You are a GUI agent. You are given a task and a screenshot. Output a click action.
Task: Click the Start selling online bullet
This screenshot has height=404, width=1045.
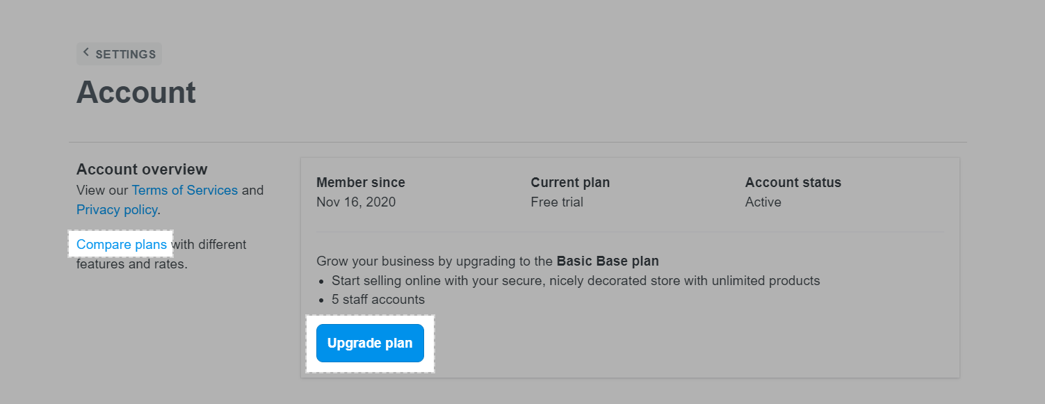pyautogui.click(x=575, y=281)
